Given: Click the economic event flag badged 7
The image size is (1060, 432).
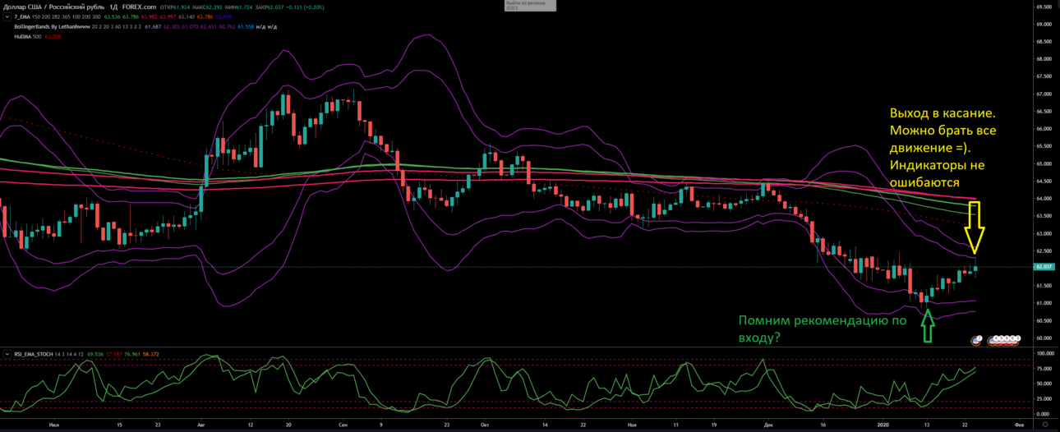Looking at the screenshot, I should 977,339.
